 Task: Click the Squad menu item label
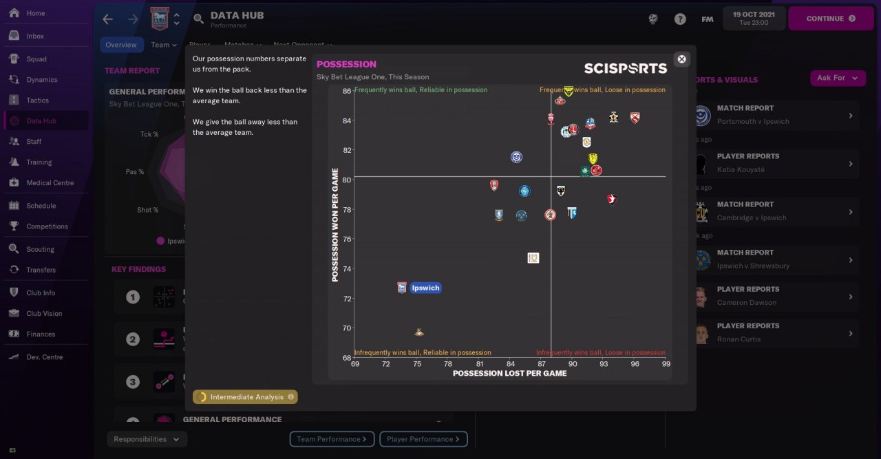(x=36, y=59)
